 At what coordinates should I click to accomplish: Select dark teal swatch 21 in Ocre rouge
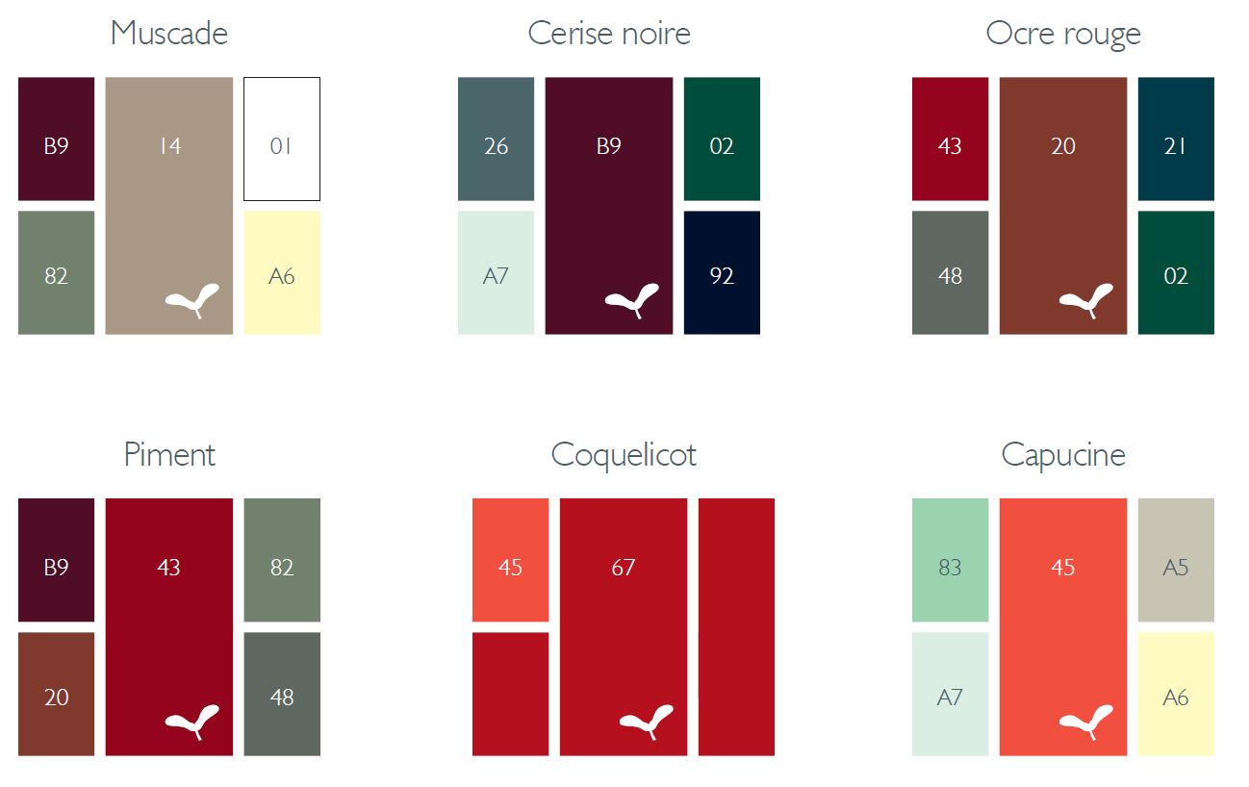coord(1176,140)
